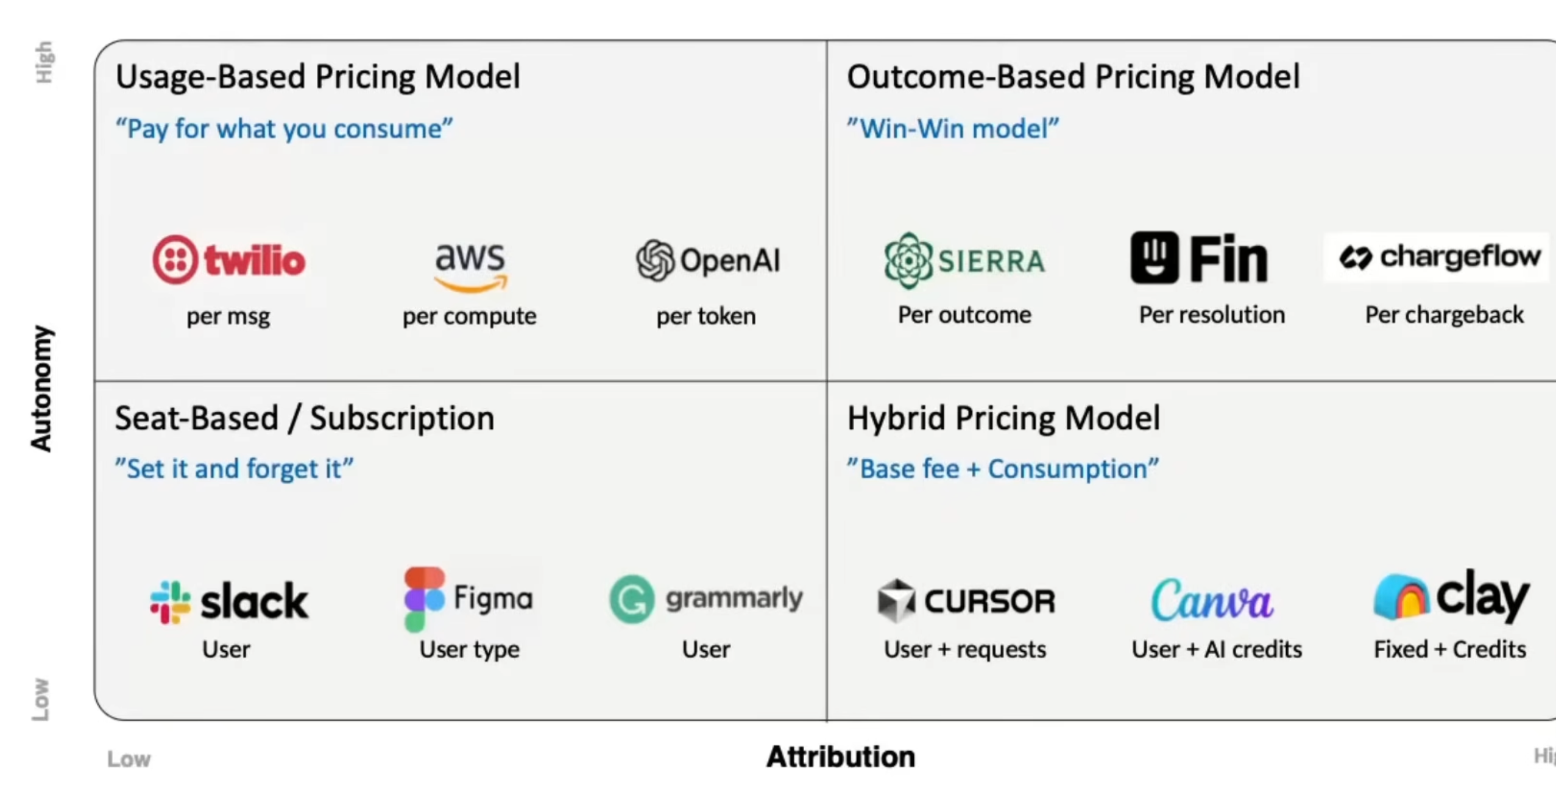Select the Hybrid Pricing Model heading
This screenshot has width=1556, height=798.
pyautogui.click(x=1003, y=418)
